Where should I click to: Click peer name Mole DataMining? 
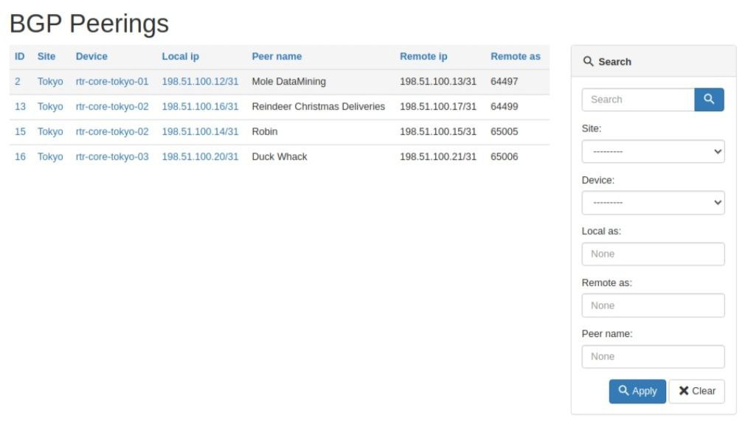click(288, 82)
